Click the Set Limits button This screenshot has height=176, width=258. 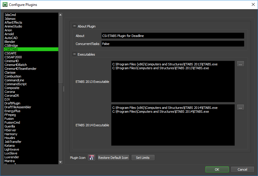[x=143, y=158]
